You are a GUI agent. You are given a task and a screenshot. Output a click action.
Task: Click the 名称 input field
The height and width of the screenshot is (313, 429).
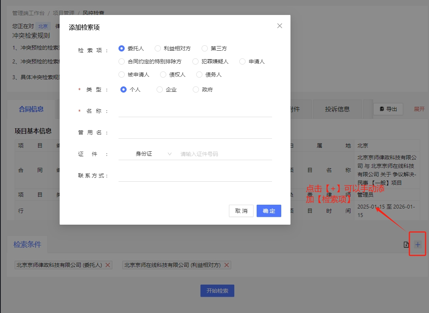tap(195, 111)
